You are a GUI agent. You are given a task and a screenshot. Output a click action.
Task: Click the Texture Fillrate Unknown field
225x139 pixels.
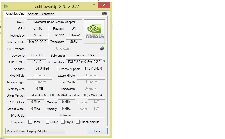[91, 75]
